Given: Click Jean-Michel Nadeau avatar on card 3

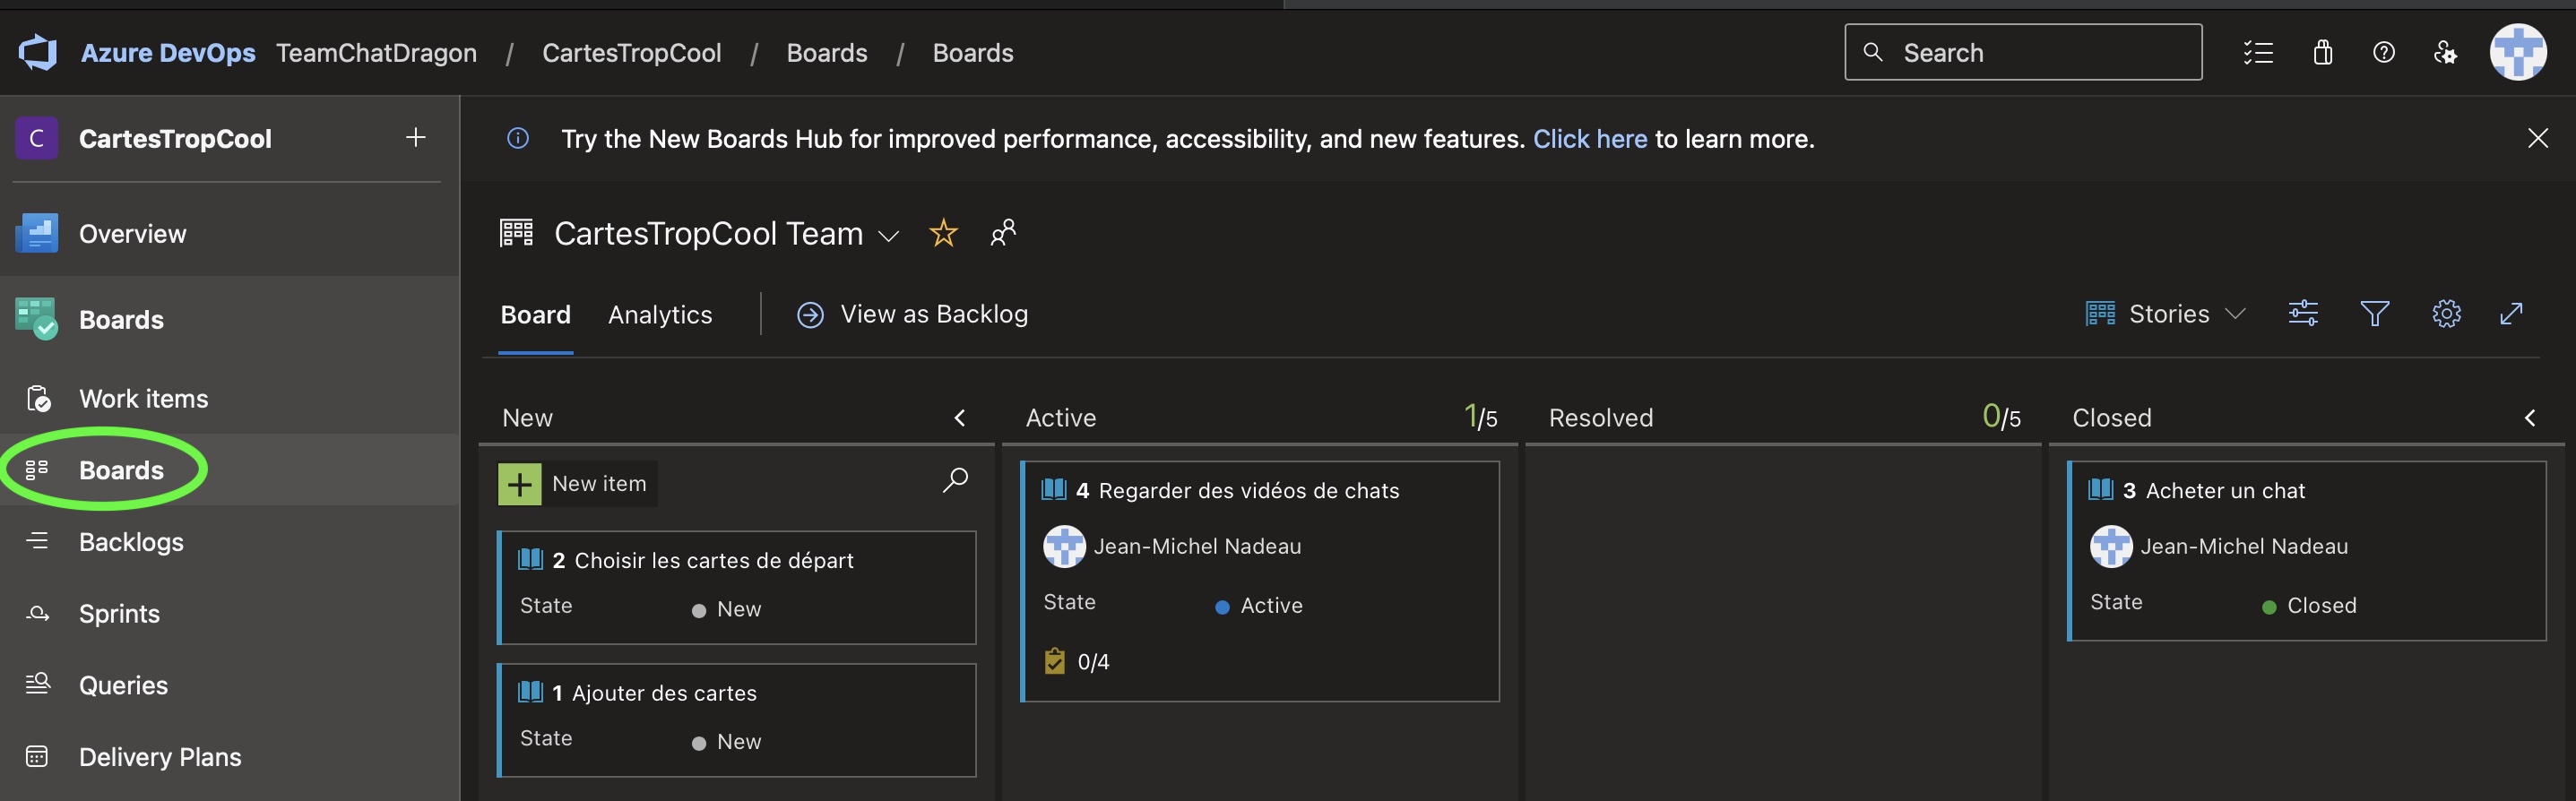Looking at the screenshot, I should coord(2111,546).
